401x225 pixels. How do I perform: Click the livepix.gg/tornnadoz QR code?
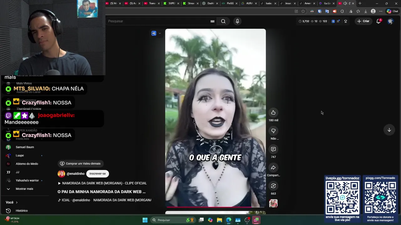pos(342,197)
